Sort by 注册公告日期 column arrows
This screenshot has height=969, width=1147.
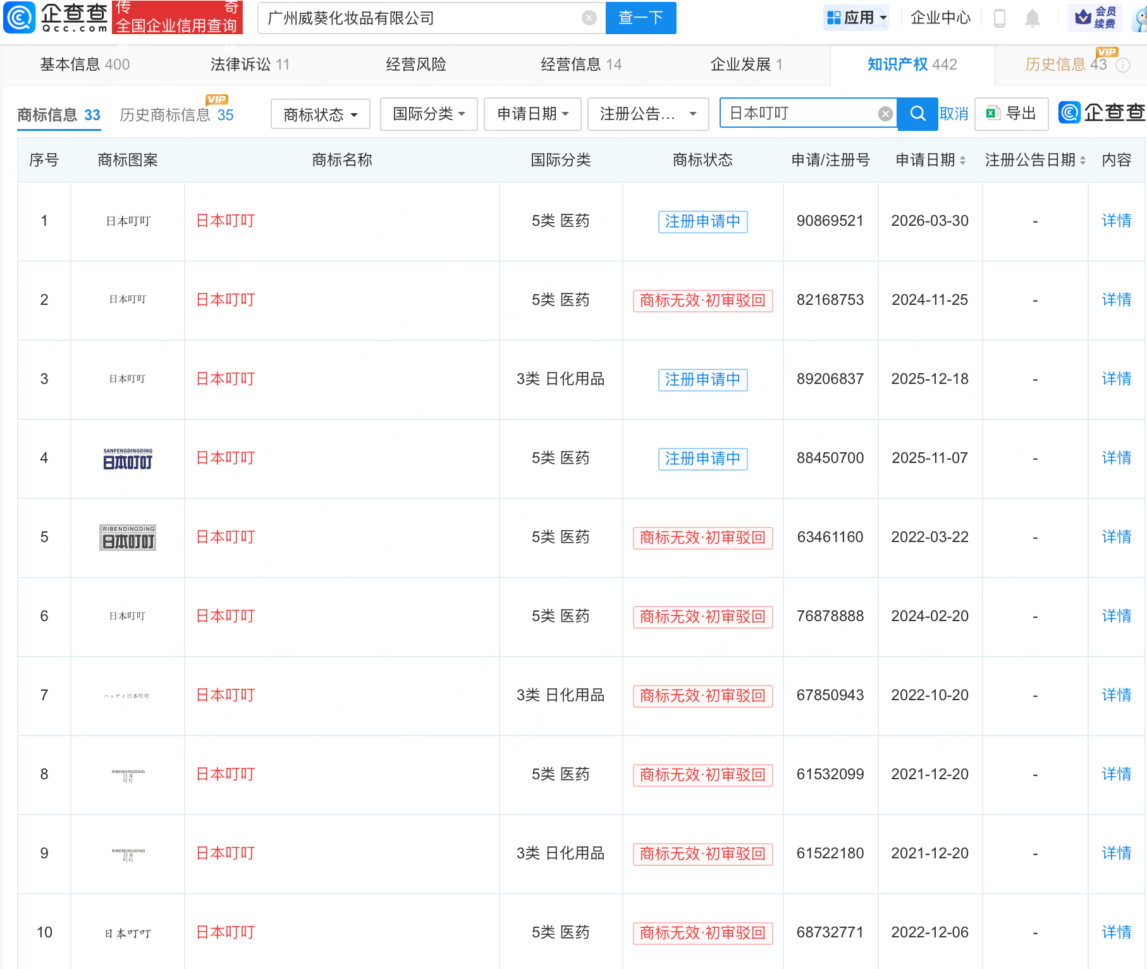[1083, 161]
